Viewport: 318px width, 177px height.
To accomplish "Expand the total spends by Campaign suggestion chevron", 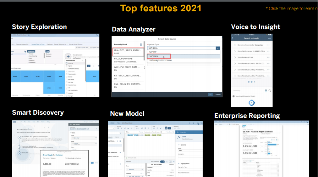I will pyautogui.click(x=235, y=45).
